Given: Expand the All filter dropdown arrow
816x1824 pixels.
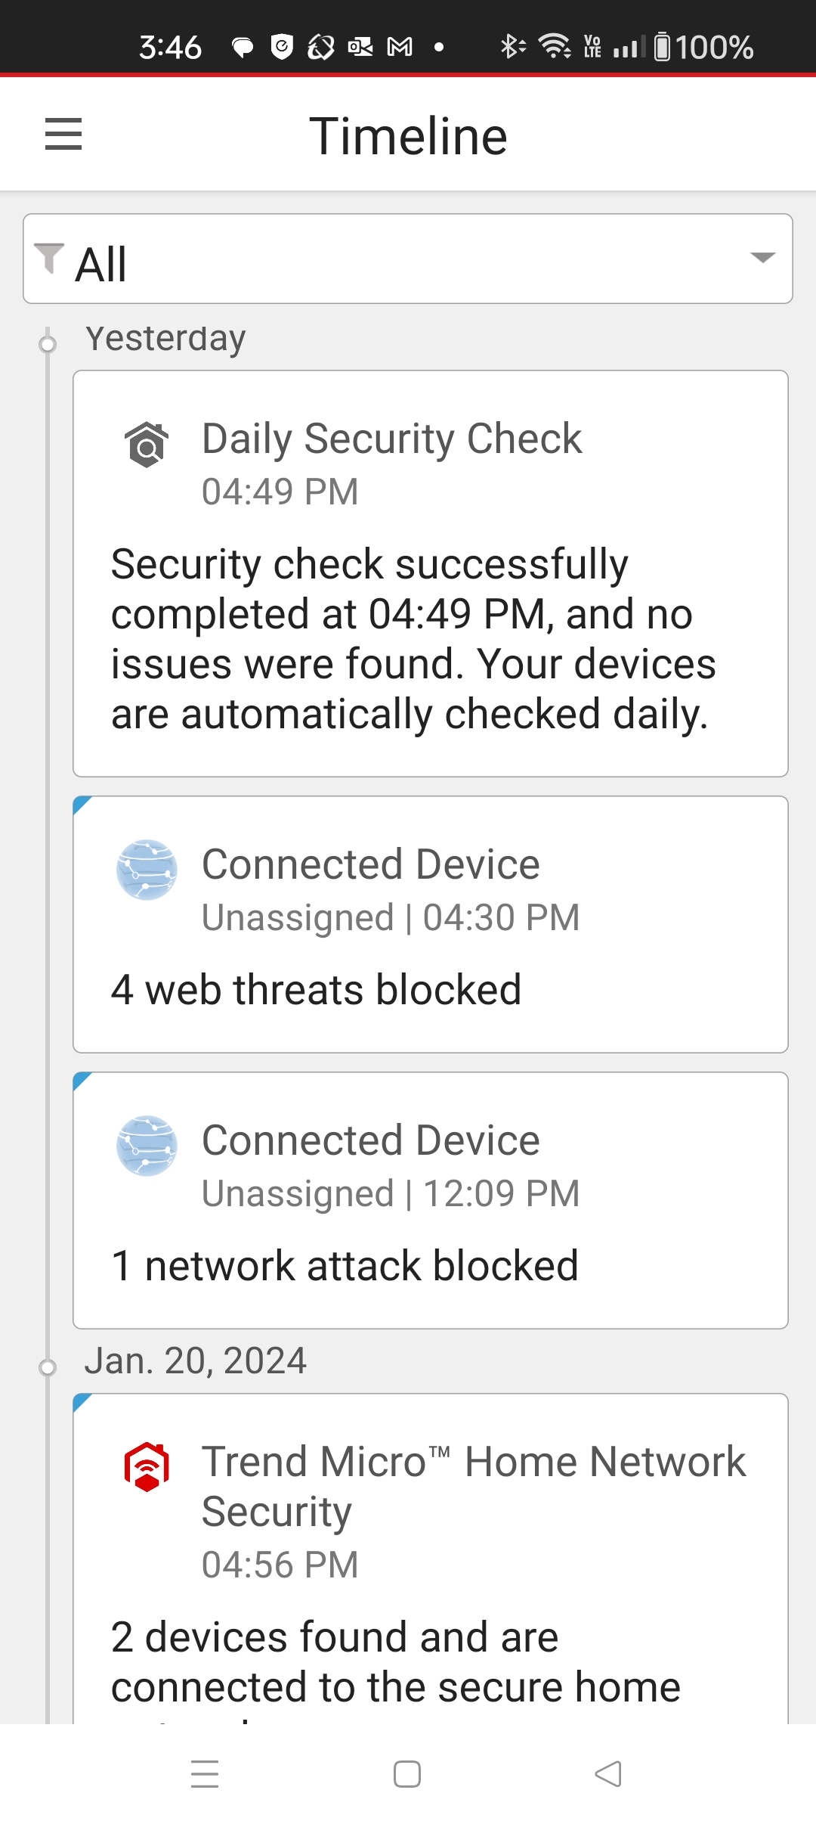Looking at the screenshot, I should 762,258.
